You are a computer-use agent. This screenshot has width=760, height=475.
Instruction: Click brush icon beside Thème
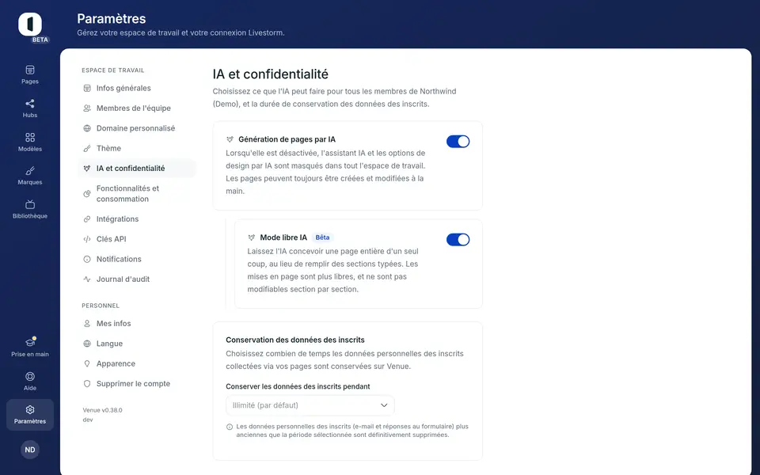tap(87, 148)
